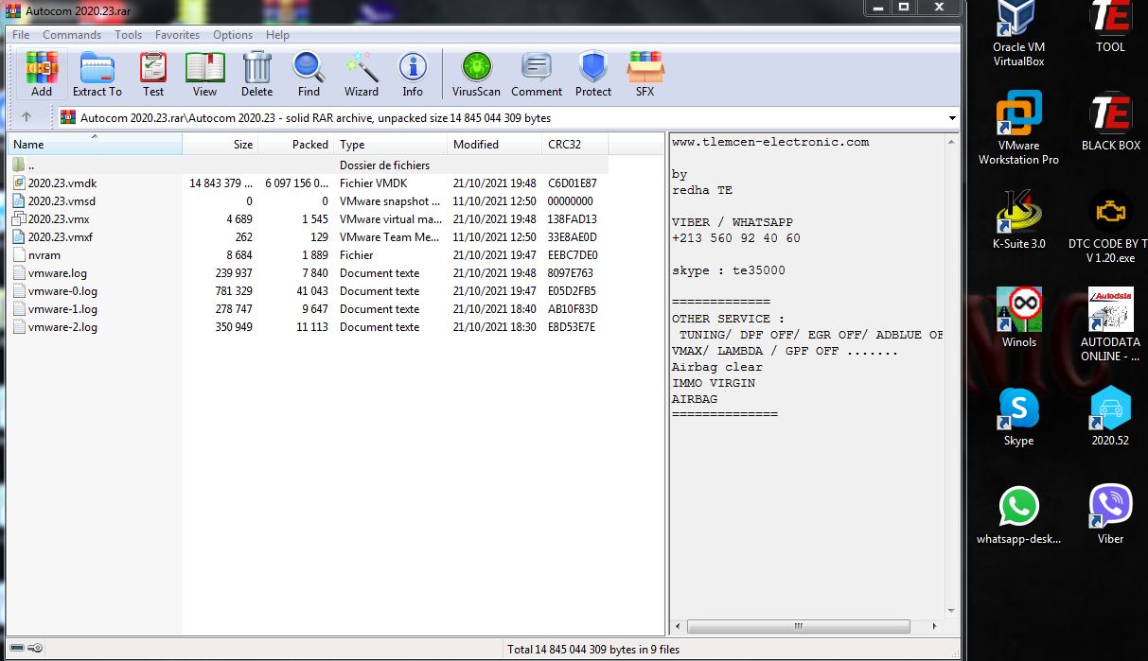Launch the Wizard tool
This screenshot has height=661, width=1148.
362,74
